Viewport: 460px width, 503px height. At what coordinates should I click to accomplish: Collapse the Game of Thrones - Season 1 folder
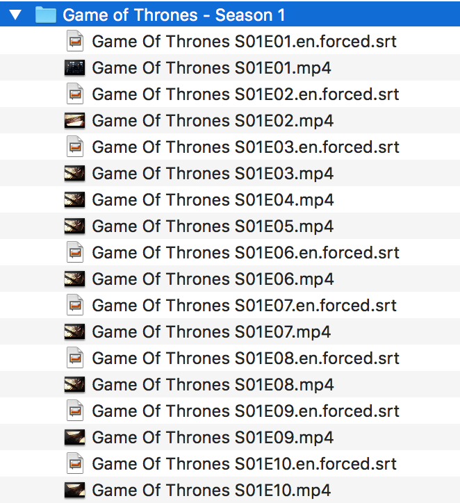[16, 15]
